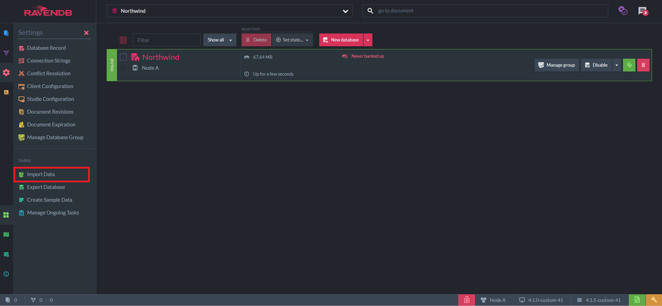Viewport: 662px width, 306px height.
Task: Open Document Expiration
Action: (51, 125)
